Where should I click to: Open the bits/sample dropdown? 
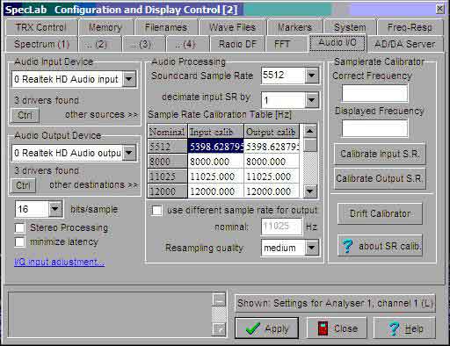click(x=55, y=209)
